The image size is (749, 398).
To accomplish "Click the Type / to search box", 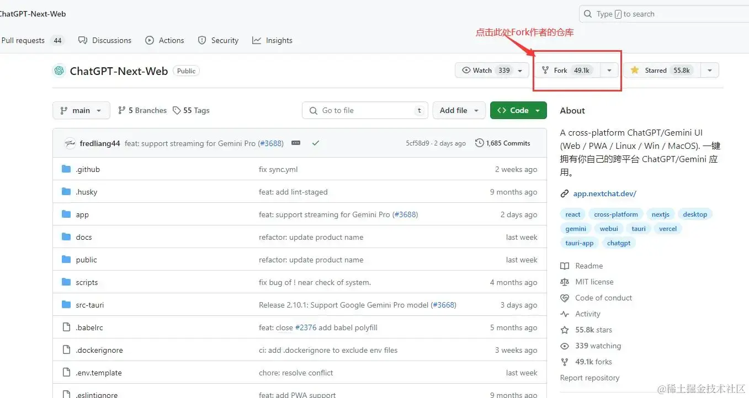I will click(x=664, y=14).
